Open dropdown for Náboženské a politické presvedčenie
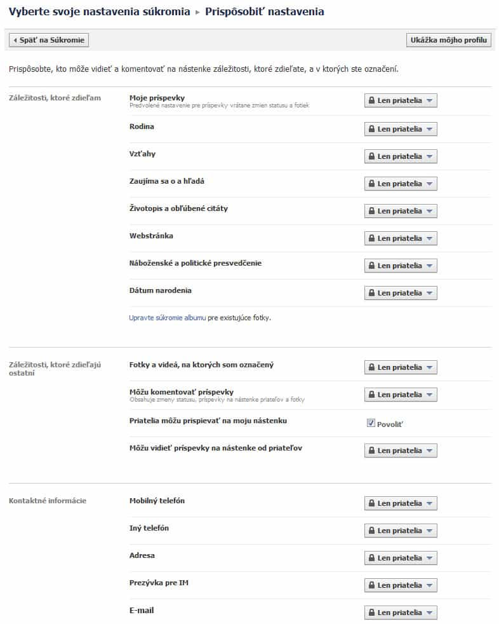 [401, 266]
